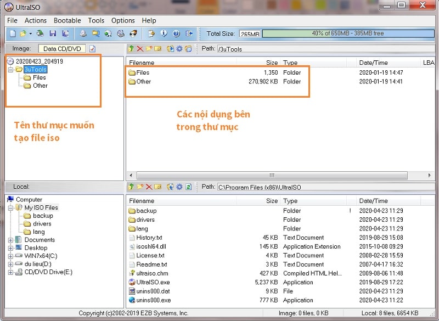This screenshot has height=321, width=439.
Task: Select ultraiso.chm in the Local list
Action: 152,273
